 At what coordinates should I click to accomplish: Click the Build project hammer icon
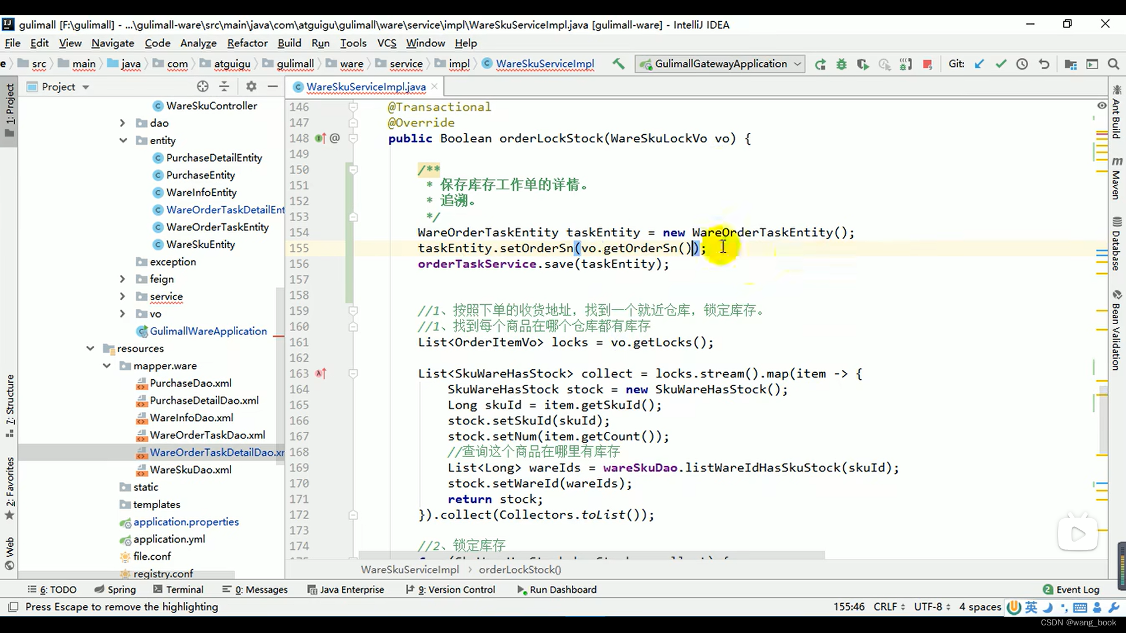coord(618,64)
